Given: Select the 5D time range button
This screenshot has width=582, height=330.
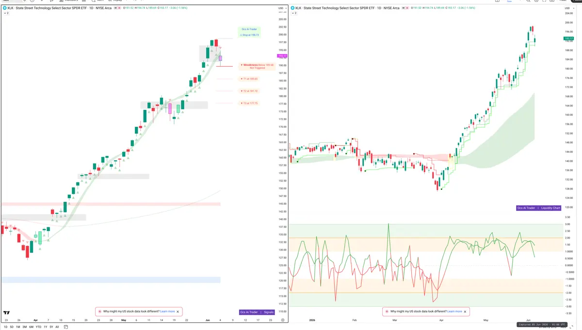Looking at the screenshot, I should point(12,327).
